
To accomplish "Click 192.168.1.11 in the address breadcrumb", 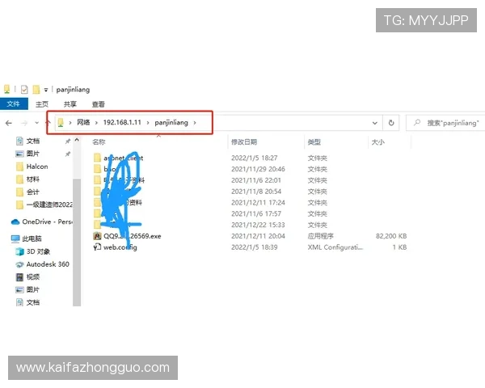I will 122,123.
